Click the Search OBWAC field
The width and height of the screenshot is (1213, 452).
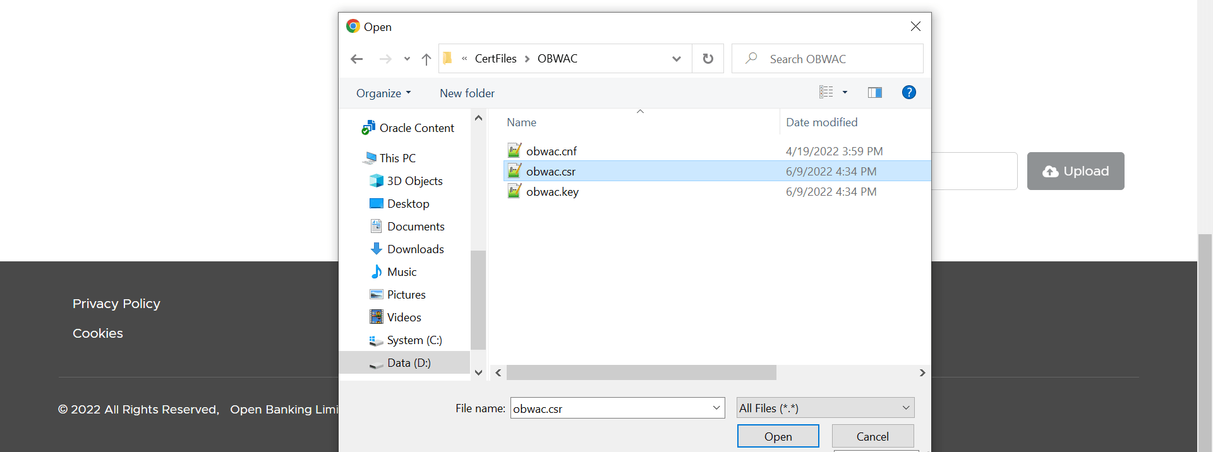click(828, 59)
